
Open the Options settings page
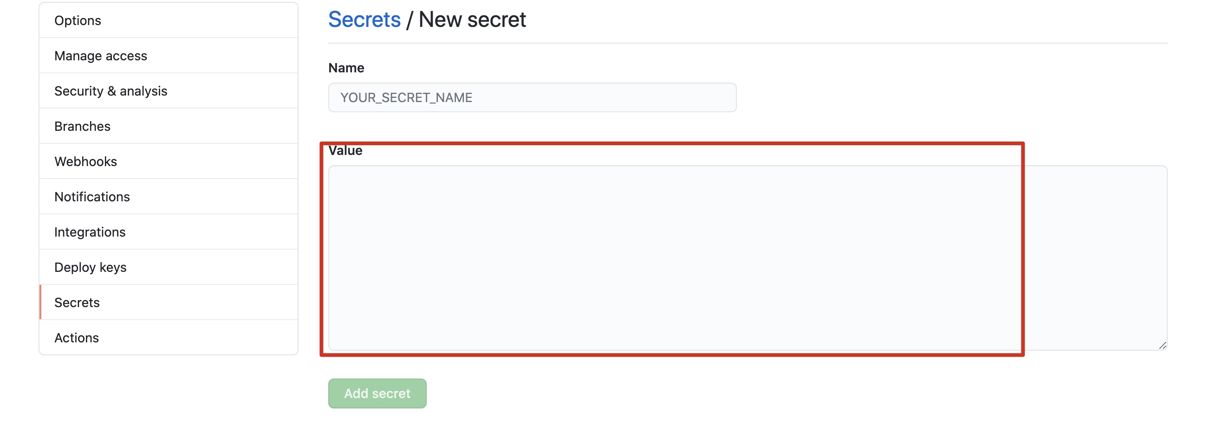coord(78,20)
